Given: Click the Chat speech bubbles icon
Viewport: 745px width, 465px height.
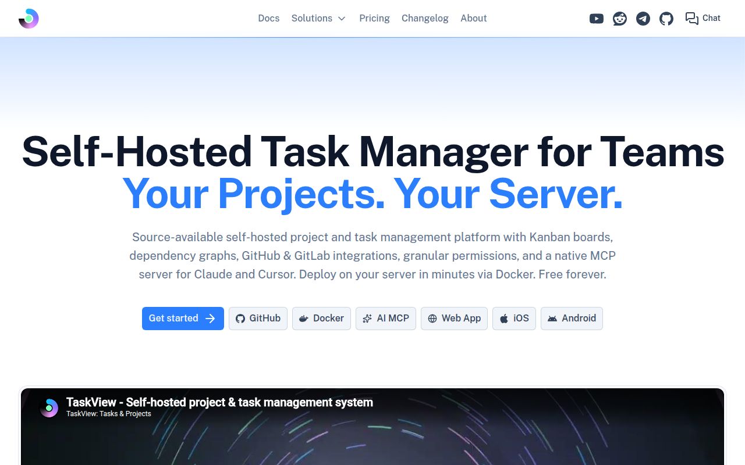Looking at the screenshot, I should pyautogui.click(x=691, y=19).
